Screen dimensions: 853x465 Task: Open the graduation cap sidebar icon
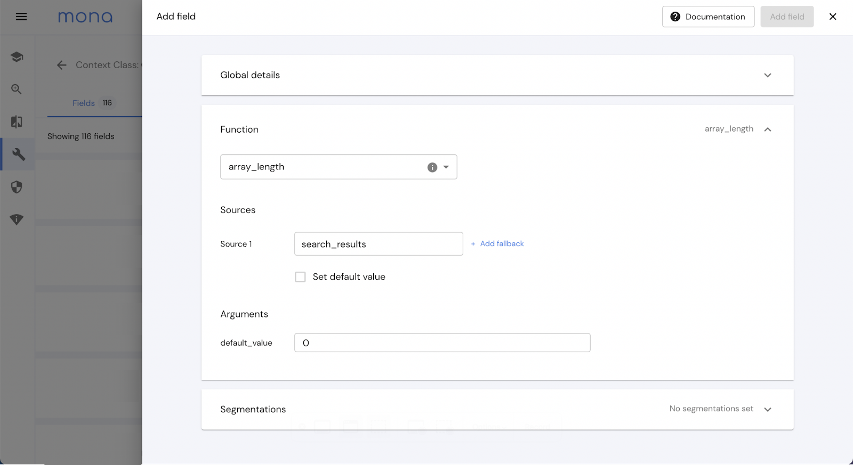click(x=17, y=56)
